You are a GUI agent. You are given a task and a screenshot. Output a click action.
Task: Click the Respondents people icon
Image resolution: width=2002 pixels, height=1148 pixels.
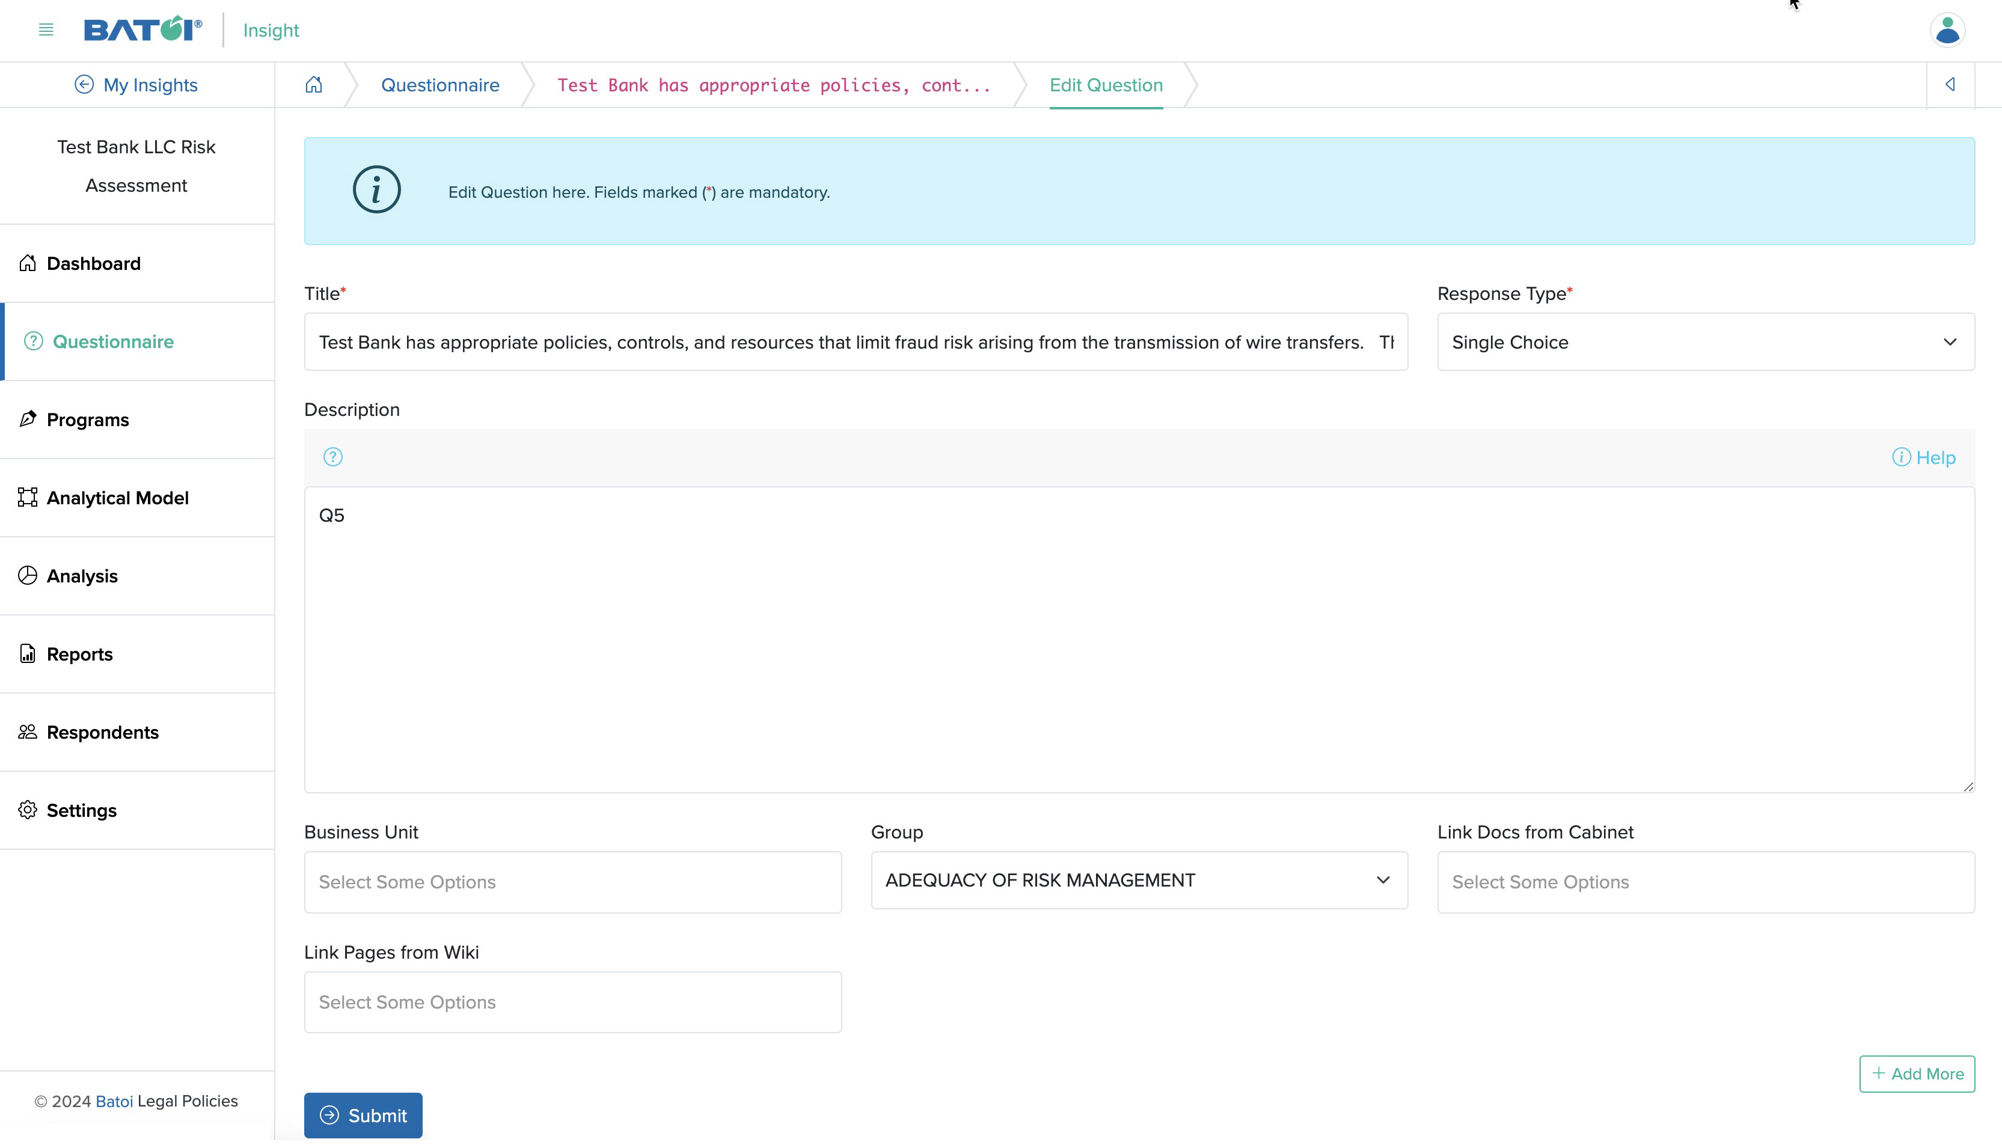[x=28, y=731]
